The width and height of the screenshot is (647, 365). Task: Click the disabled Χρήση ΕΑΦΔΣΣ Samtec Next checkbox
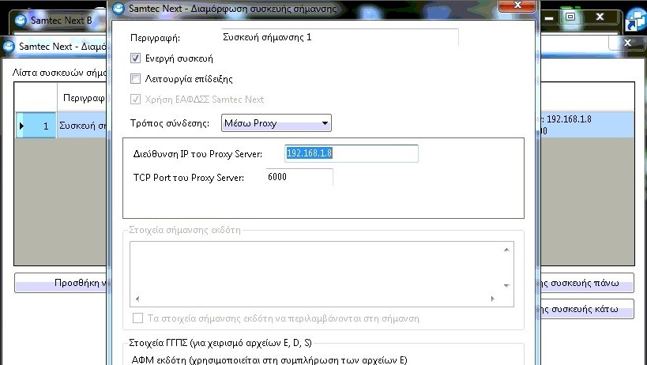click(x=135, y=99)
